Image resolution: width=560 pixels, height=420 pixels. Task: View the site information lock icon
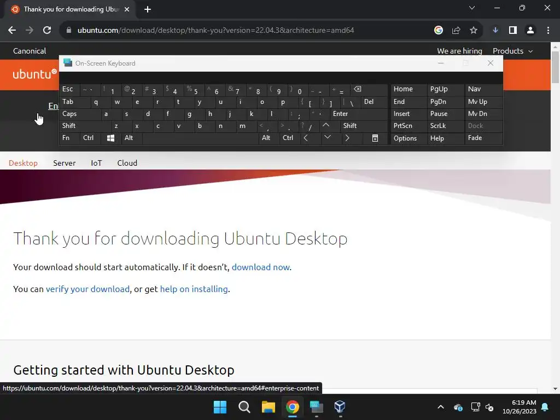[x=69, y=31]
